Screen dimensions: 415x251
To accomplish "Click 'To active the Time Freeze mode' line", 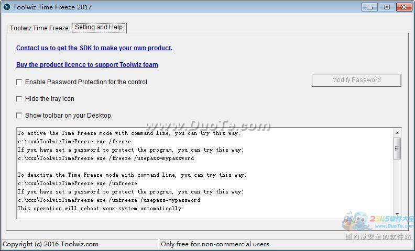I will pyautogui.click(x=129, y=133).
